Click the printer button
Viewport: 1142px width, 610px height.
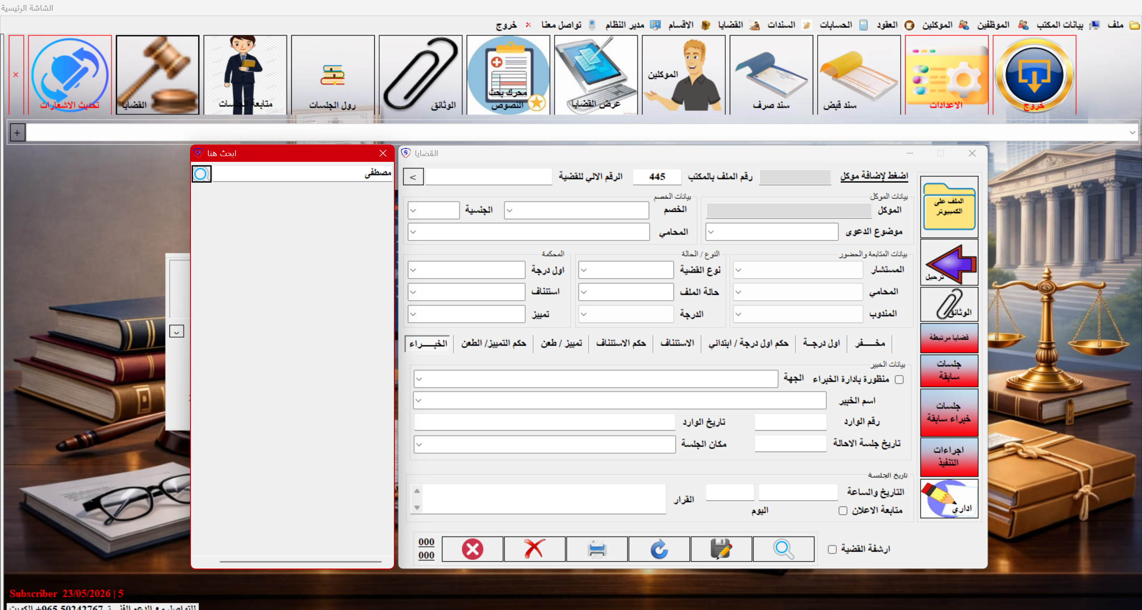coord(597,549)
